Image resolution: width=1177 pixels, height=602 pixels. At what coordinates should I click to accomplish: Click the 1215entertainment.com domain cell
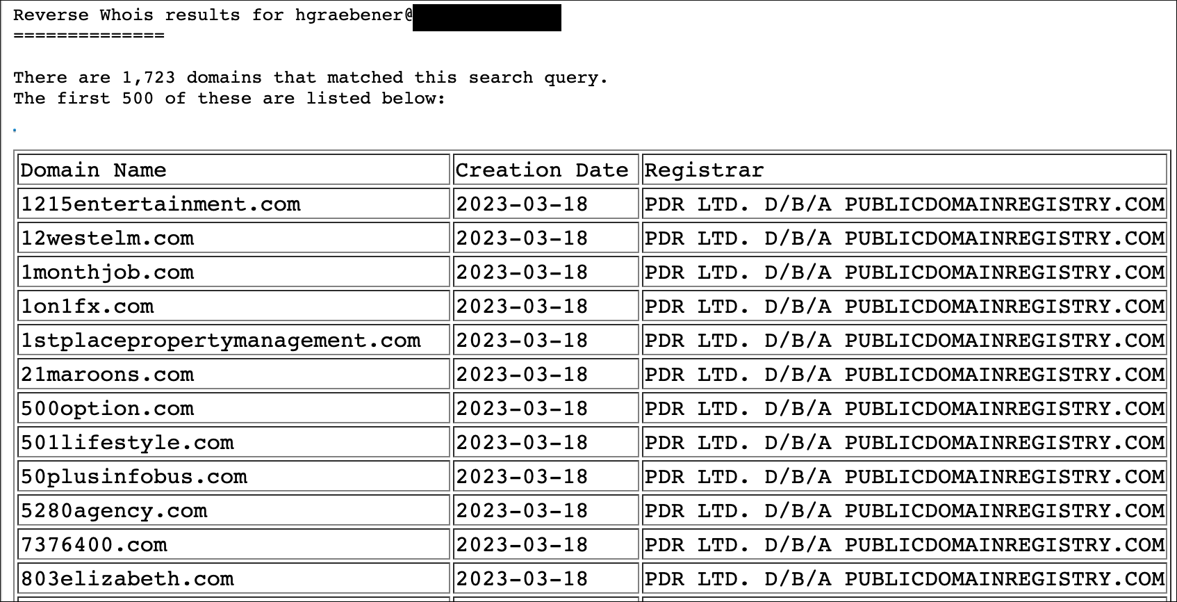(160, 204)
